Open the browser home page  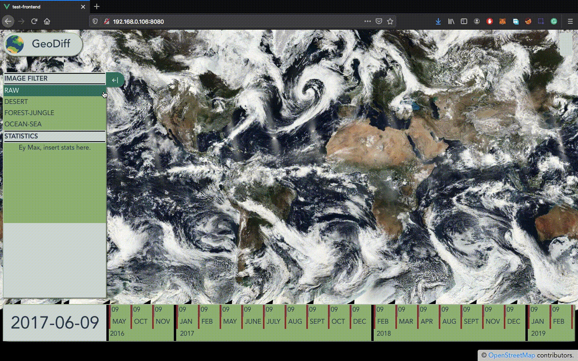pyautogui.click(x=47, y=21)
